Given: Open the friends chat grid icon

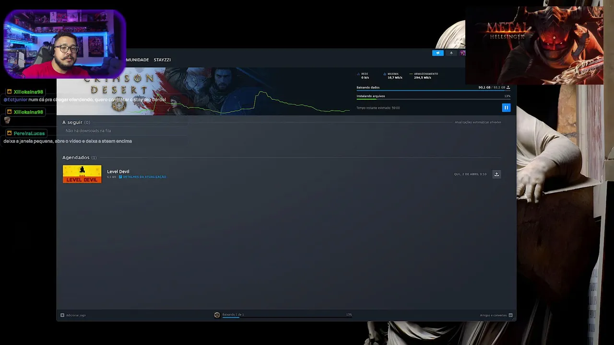Looking at the screenshot, I should tap(510, 315).
